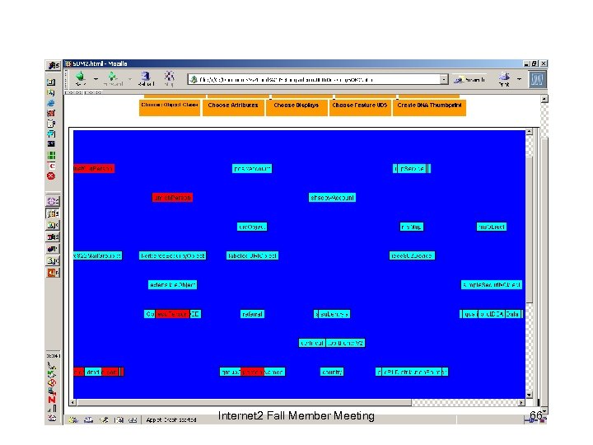Click the nisObject object class box
The width and height of the screenshot is (593, 445).
[x=491, y=227]
